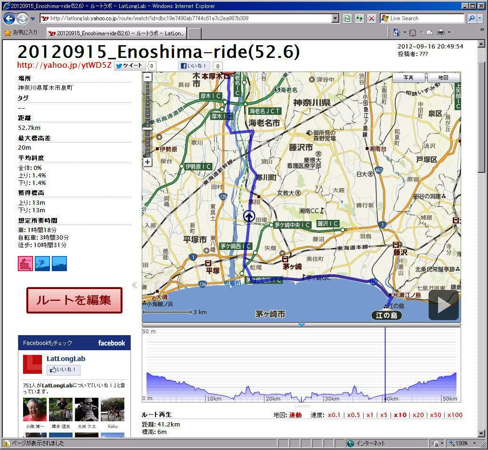The image size is (488, 450).
Task: Expand the Home button dropdown arrow
Action: pos(405,32)
